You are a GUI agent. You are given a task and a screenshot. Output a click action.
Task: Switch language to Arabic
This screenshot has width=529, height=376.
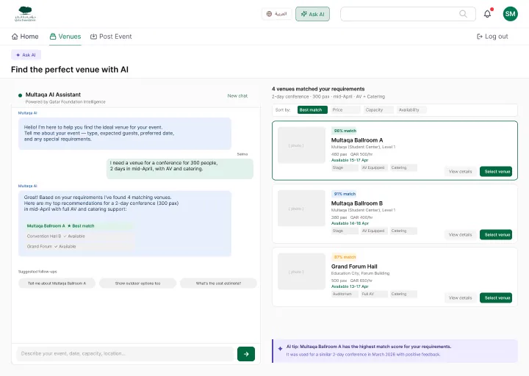coord(277,14)
